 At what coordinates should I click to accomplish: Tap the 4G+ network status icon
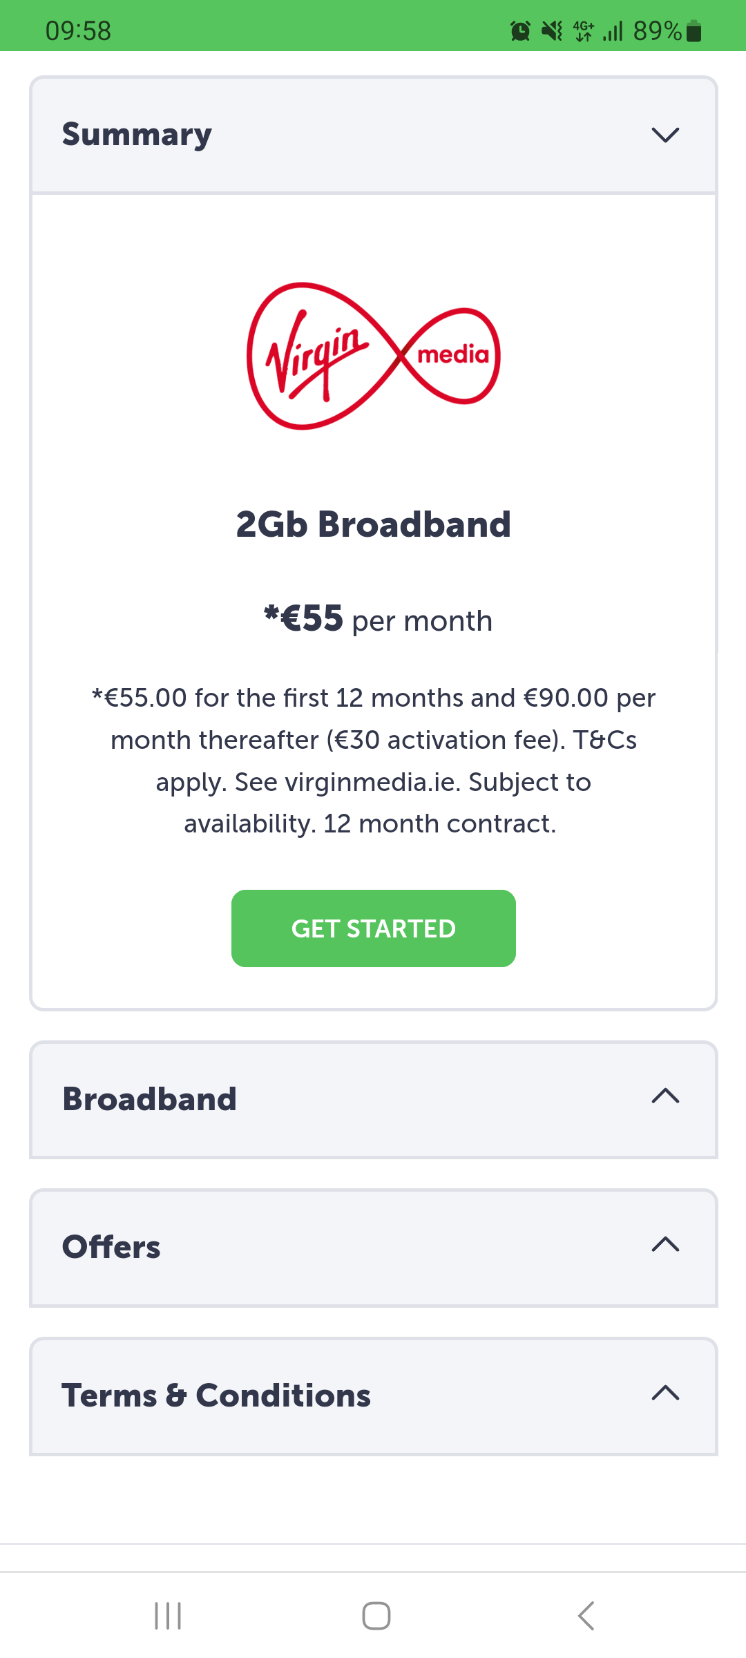(x=584, y=31)
